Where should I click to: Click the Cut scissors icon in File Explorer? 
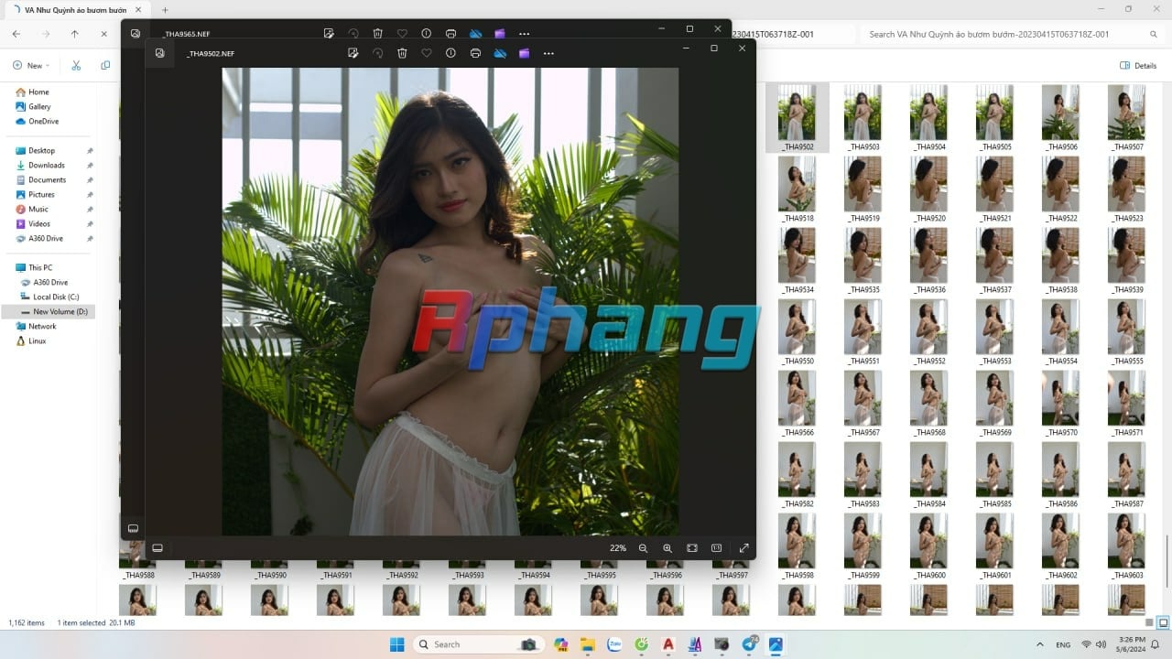(76, 66)
